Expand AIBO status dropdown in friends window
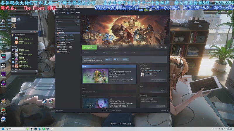 click(21, 19)
